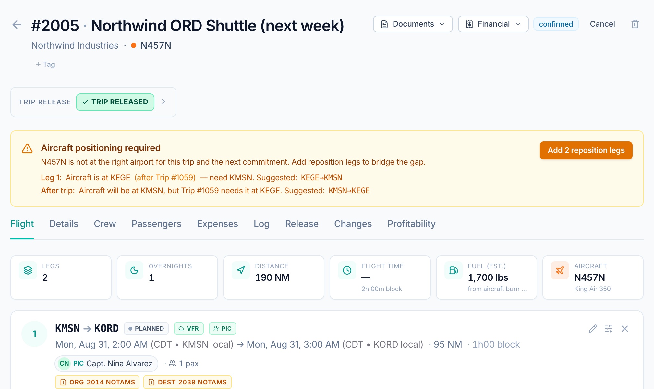Click the confirmed status badge
Image resolution: width=654 pixels, height=389 pixels.
pyautogui.click(x=556, y=24)
